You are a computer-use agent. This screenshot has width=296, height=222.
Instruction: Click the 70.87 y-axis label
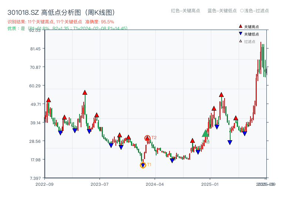35,67
